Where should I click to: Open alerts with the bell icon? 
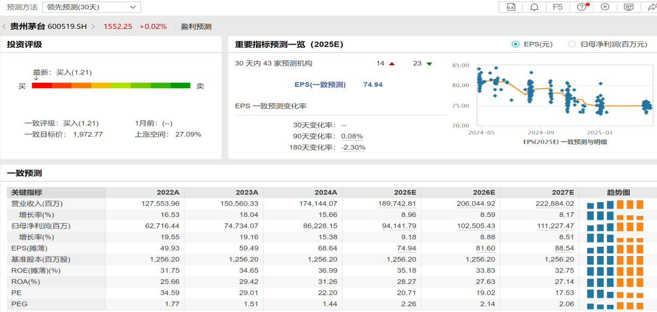point(535,7)
